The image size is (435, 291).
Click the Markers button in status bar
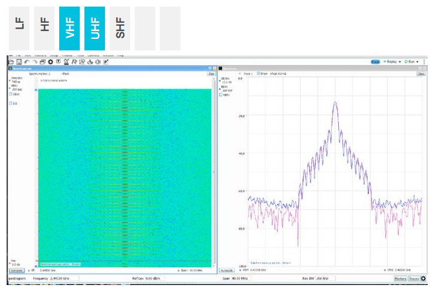(x=400, y=278)
